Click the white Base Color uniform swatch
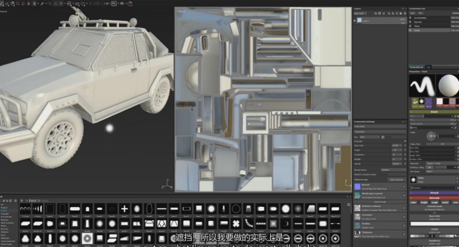 pos(434,224)
